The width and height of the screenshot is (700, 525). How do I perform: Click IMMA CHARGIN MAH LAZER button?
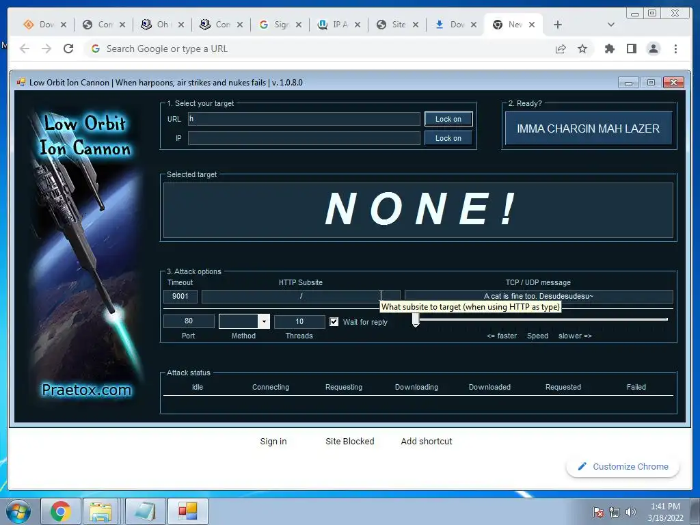[x=588, y=129]
